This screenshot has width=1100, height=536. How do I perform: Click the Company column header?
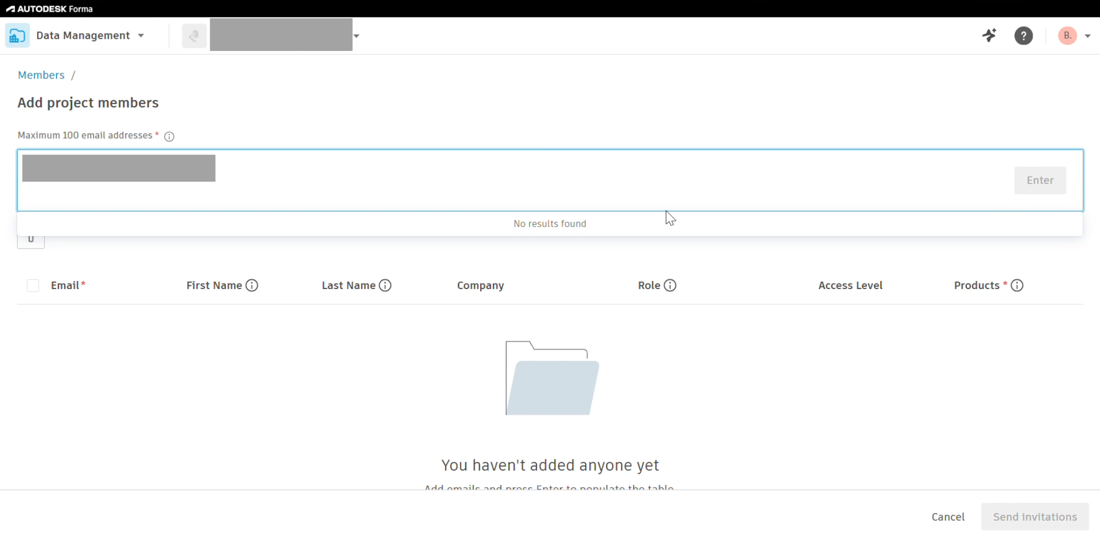pos(480,285)
